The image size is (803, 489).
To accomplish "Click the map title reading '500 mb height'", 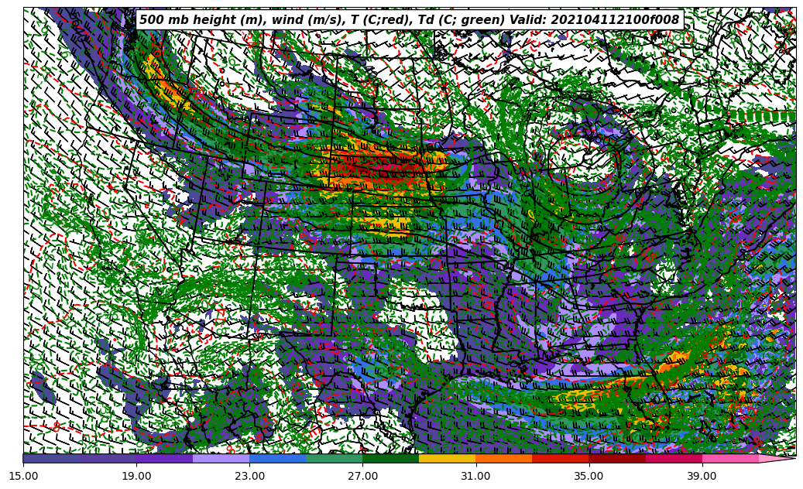I will tap(409, 20).
